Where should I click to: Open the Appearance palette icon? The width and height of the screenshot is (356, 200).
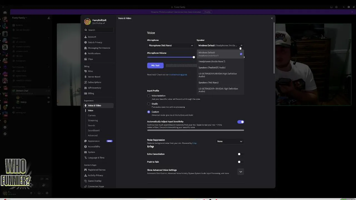pos(86,141)
